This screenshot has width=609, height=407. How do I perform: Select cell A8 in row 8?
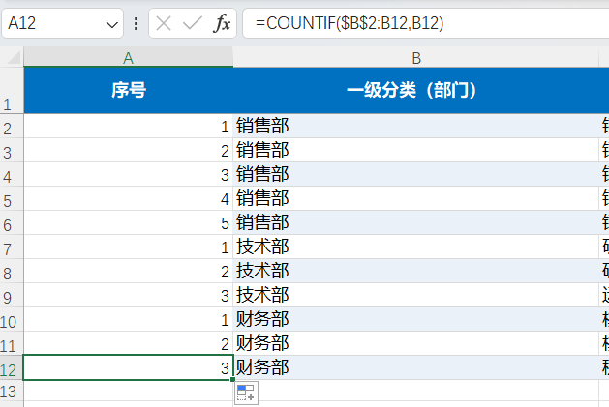click(128, 271)
